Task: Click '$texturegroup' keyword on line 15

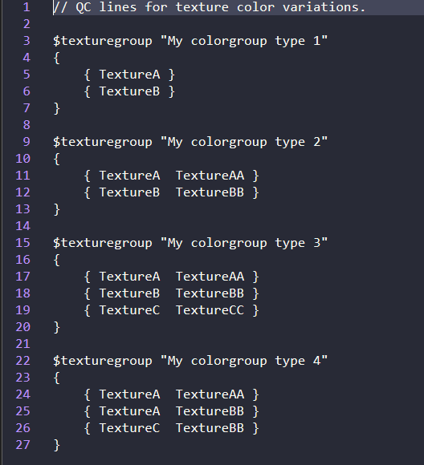Action: 103,243
